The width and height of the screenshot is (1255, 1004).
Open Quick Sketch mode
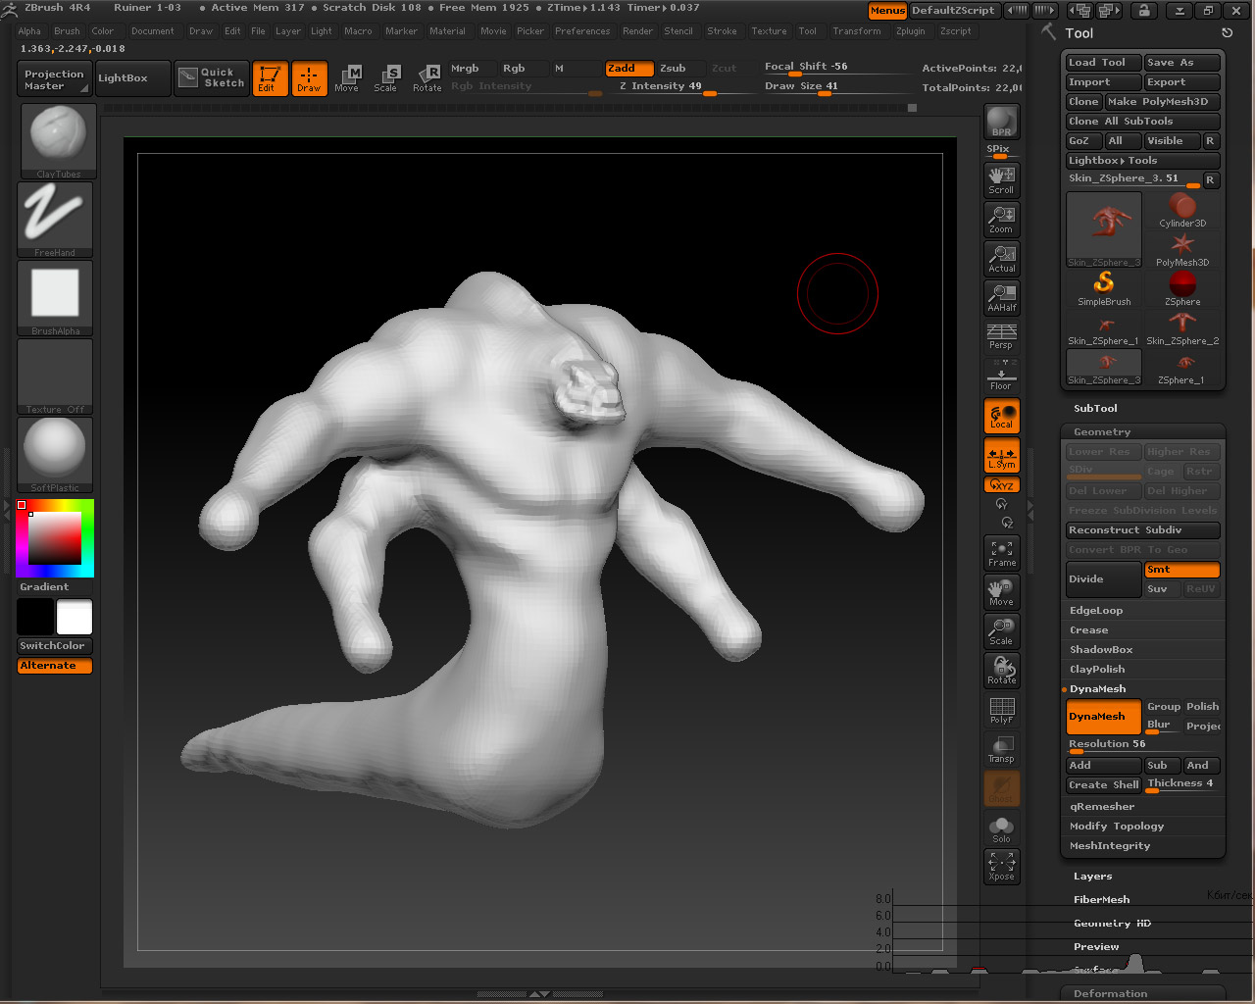coord(212,78)
